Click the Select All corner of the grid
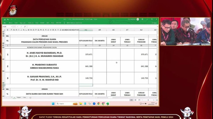This screenshot has width=213, height=119. [4, 30]
